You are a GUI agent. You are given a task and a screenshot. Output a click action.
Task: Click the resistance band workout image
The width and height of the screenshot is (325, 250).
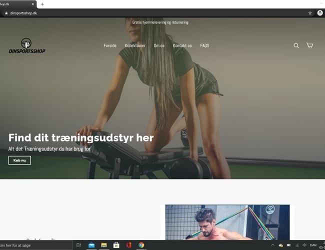227,222
